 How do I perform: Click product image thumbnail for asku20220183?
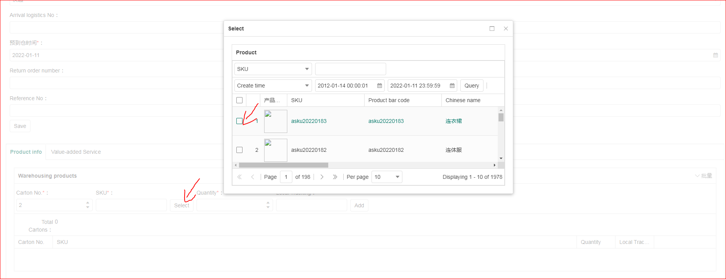click(276, 121)
